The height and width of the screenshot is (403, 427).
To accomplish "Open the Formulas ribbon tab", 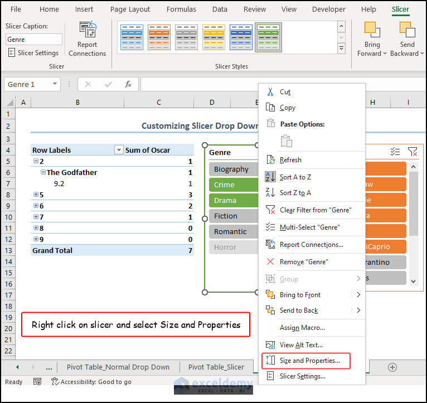I will 181,9.
